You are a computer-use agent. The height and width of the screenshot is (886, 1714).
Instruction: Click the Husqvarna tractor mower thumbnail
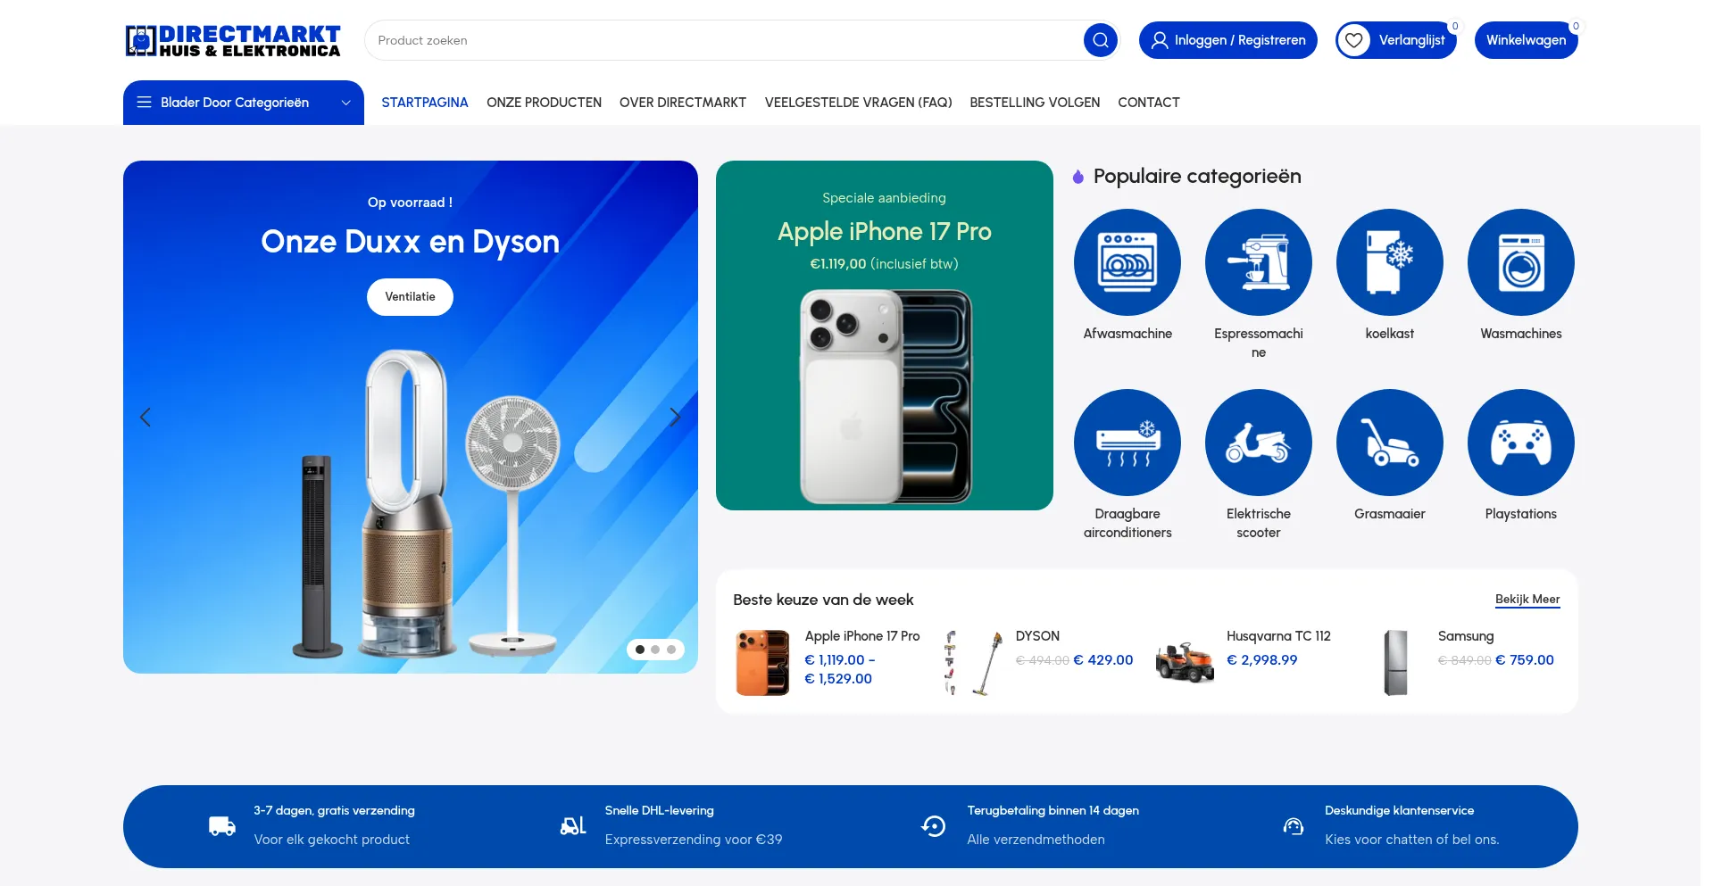click(1185, 662)
